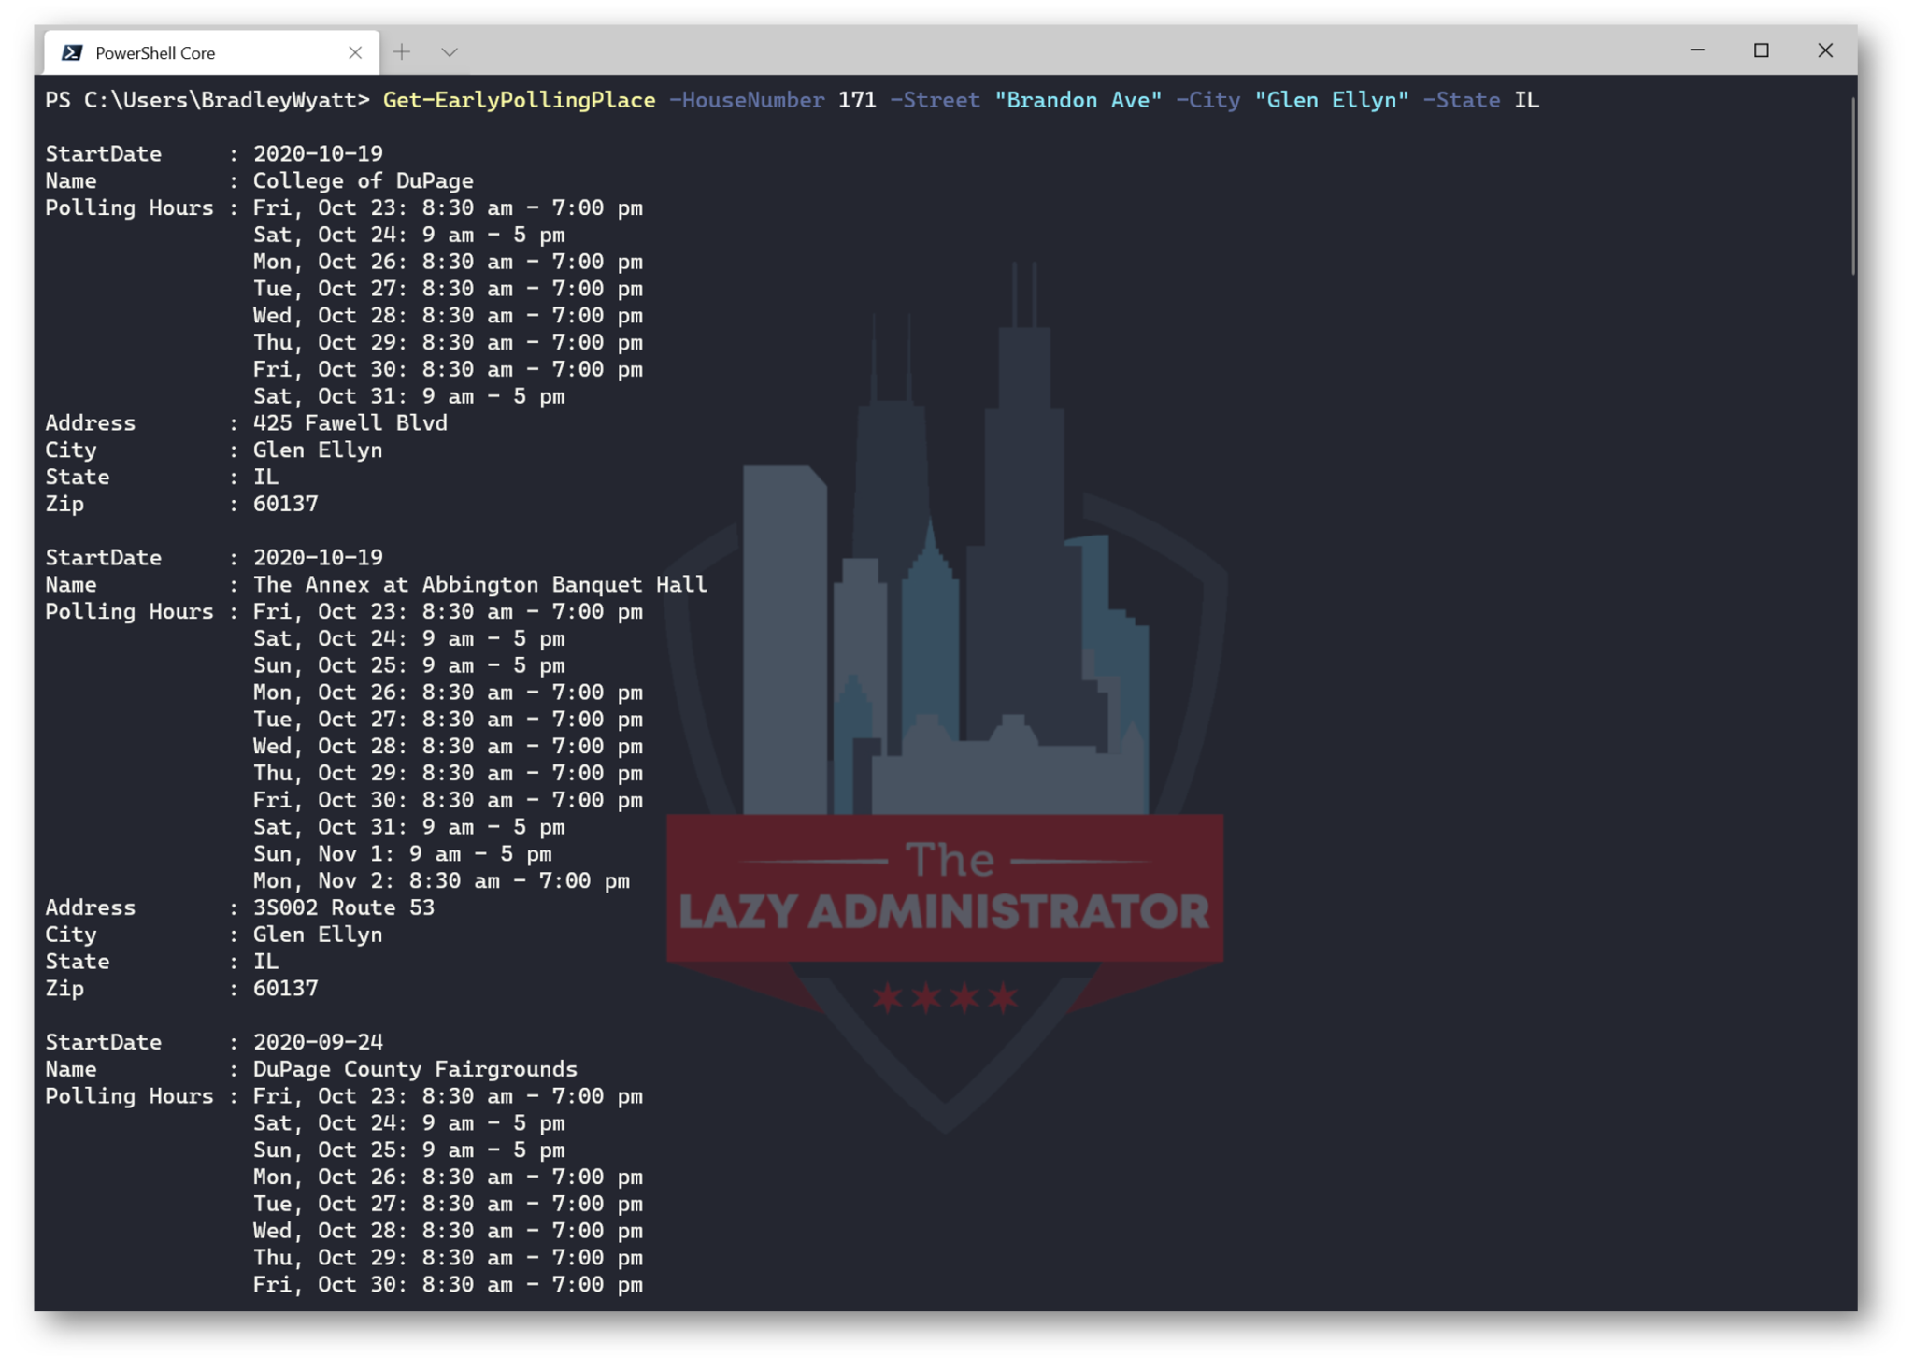
Task: Click The Annex at Abbington Banquet Hall
Action: coord(479,585)
